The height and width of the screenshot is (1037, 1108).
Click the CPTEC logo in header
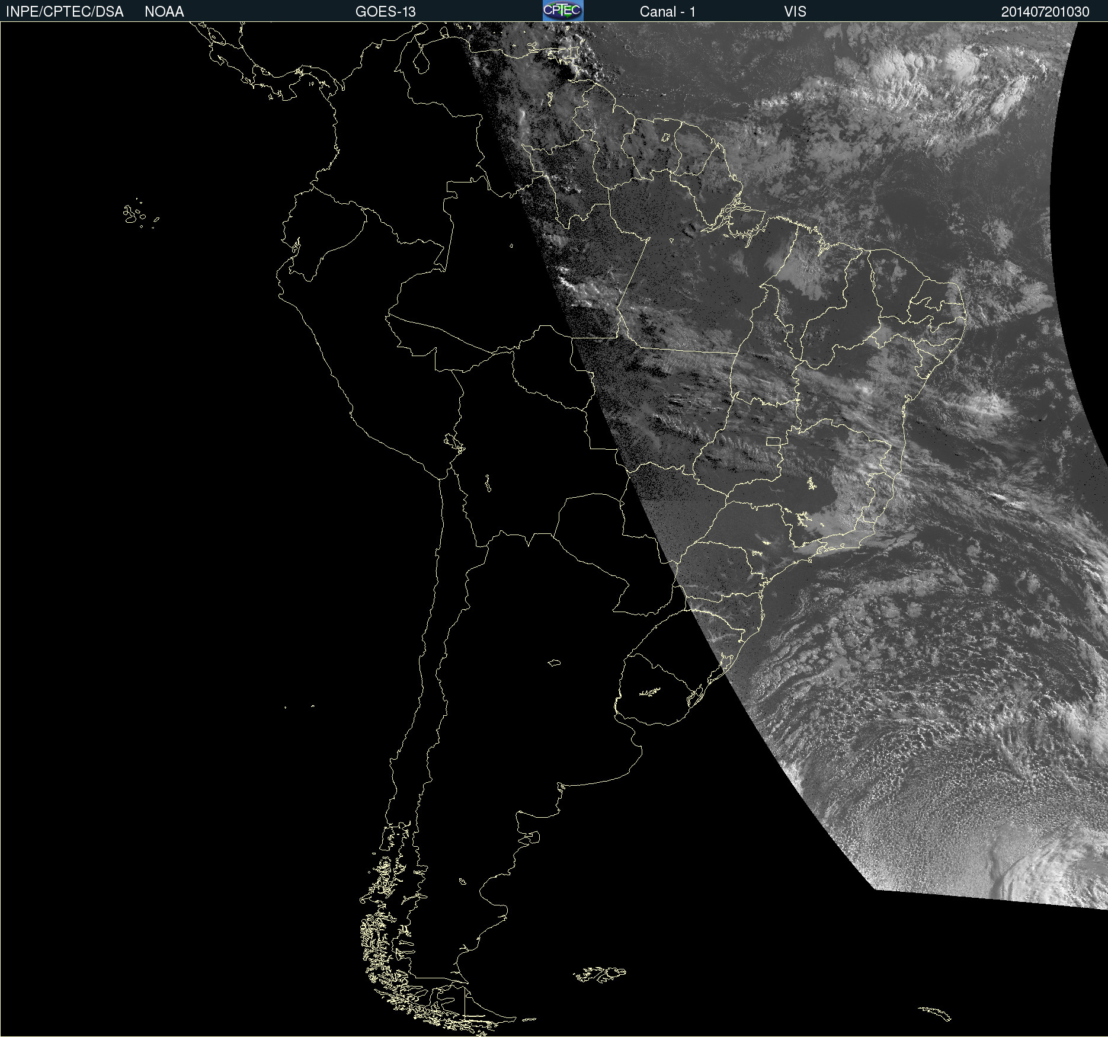point(563,11)
